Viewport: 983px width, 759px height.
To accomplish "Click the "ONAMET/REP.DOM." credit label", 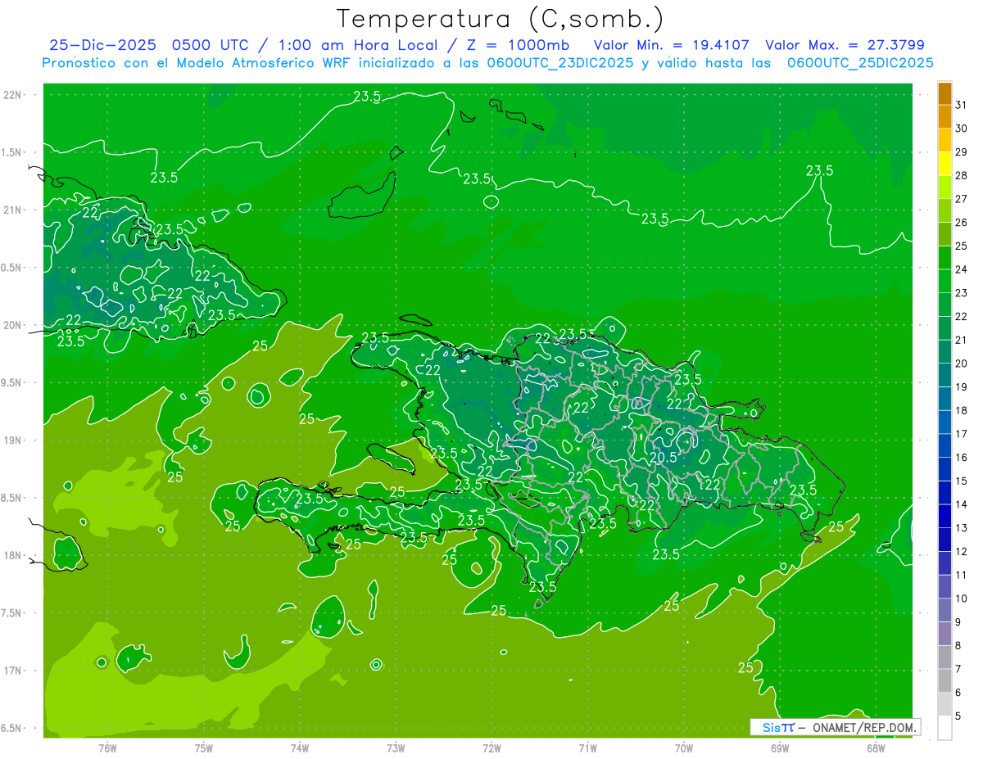I will coord(863,727).
